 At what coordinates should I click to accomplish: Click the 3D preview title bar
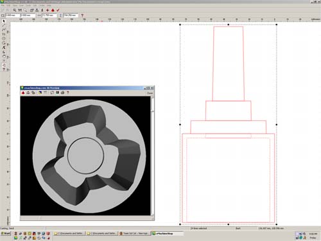83,88
